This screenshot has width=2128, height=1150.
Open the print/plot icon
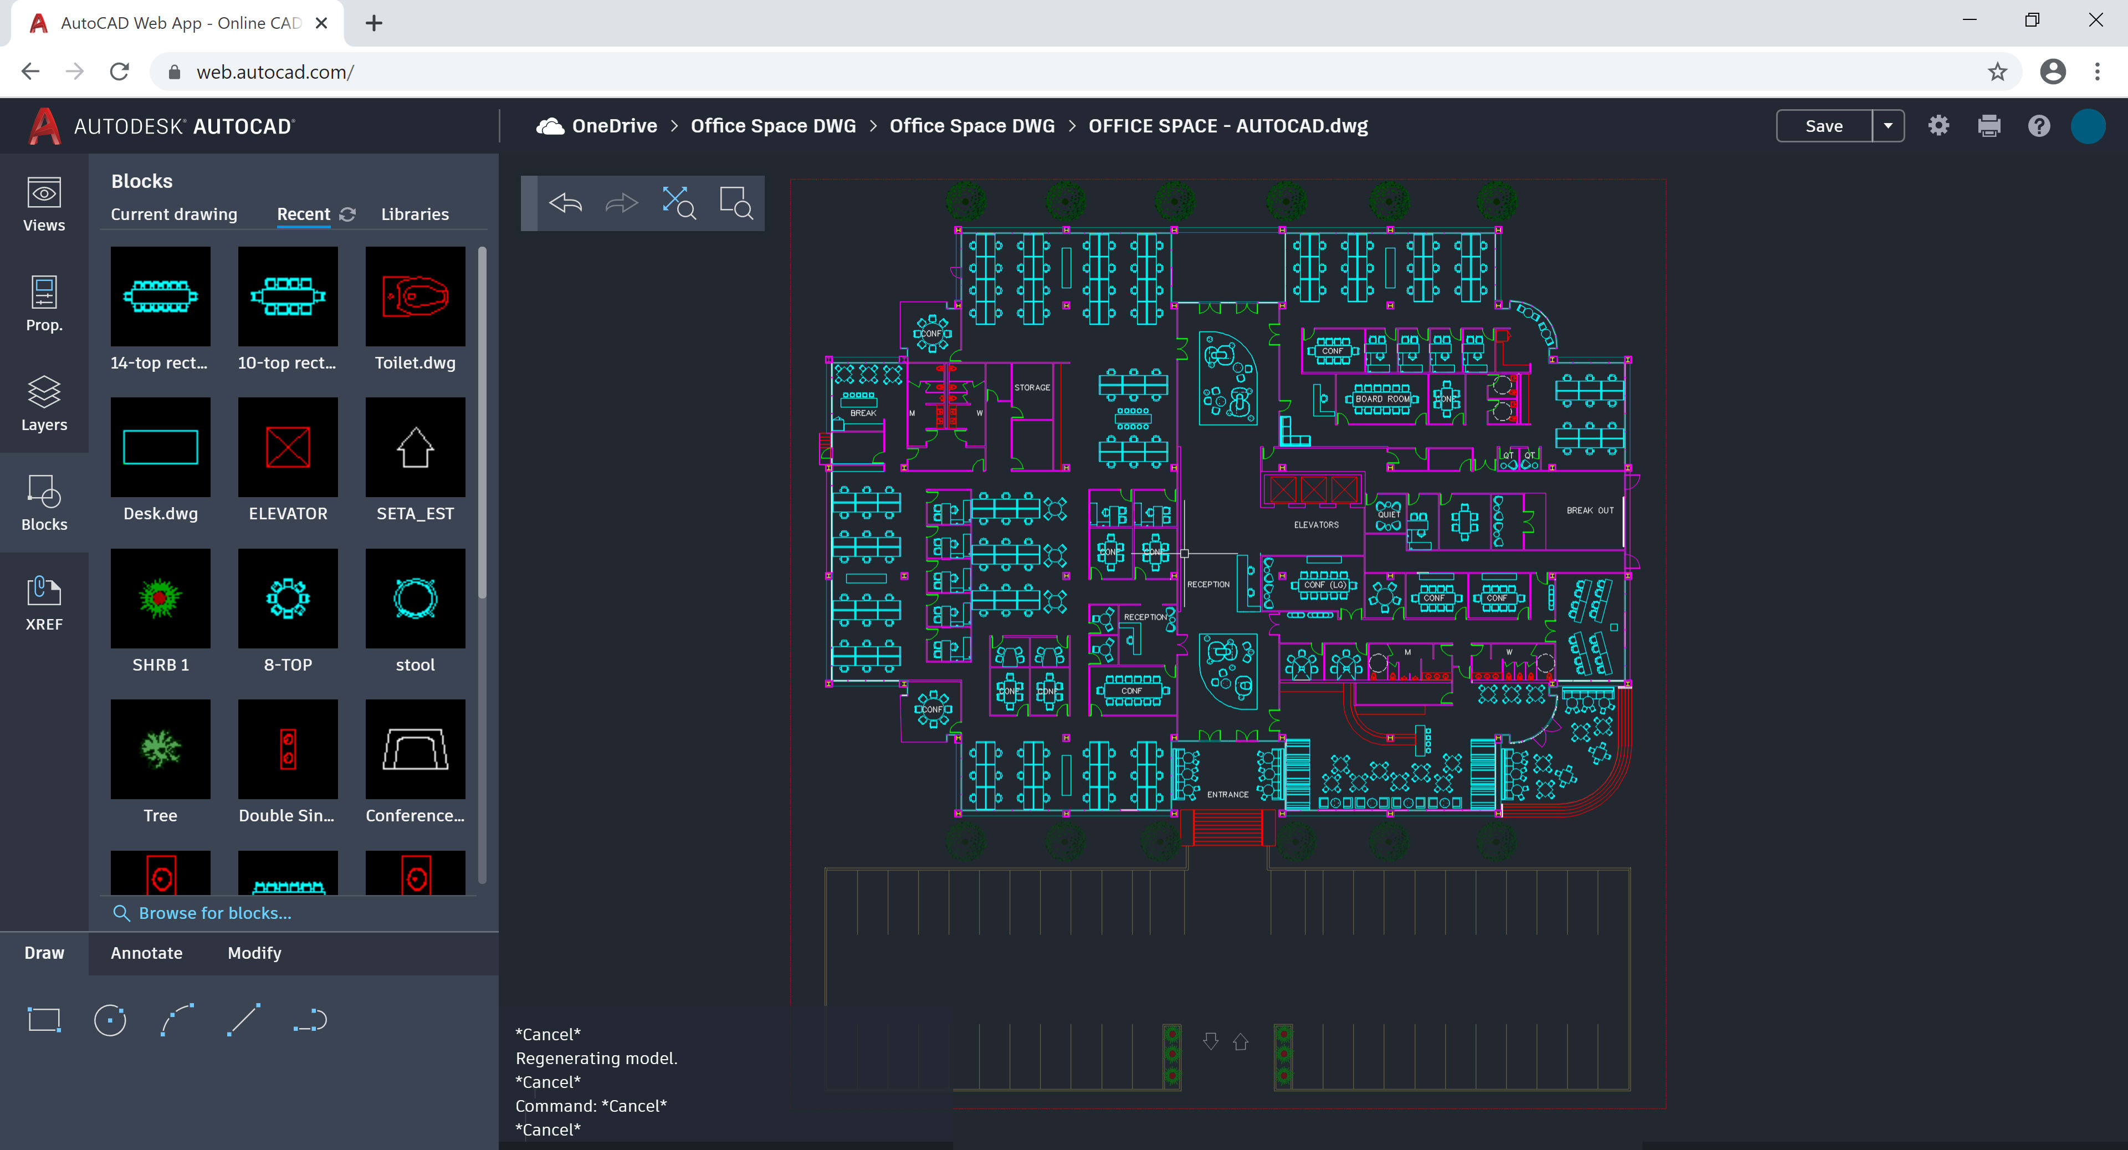point(1988,126)
